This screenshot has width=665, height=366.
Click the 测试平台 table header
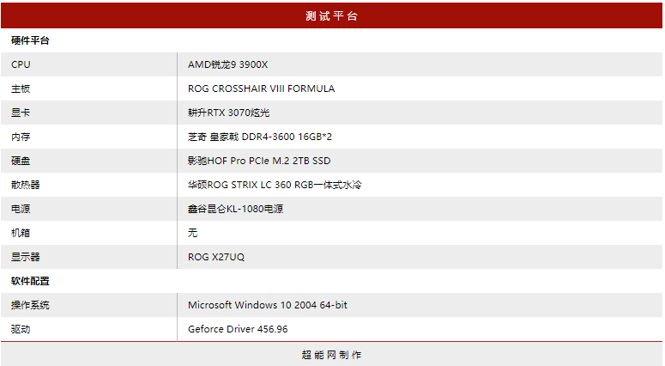(x=332, y=15)
